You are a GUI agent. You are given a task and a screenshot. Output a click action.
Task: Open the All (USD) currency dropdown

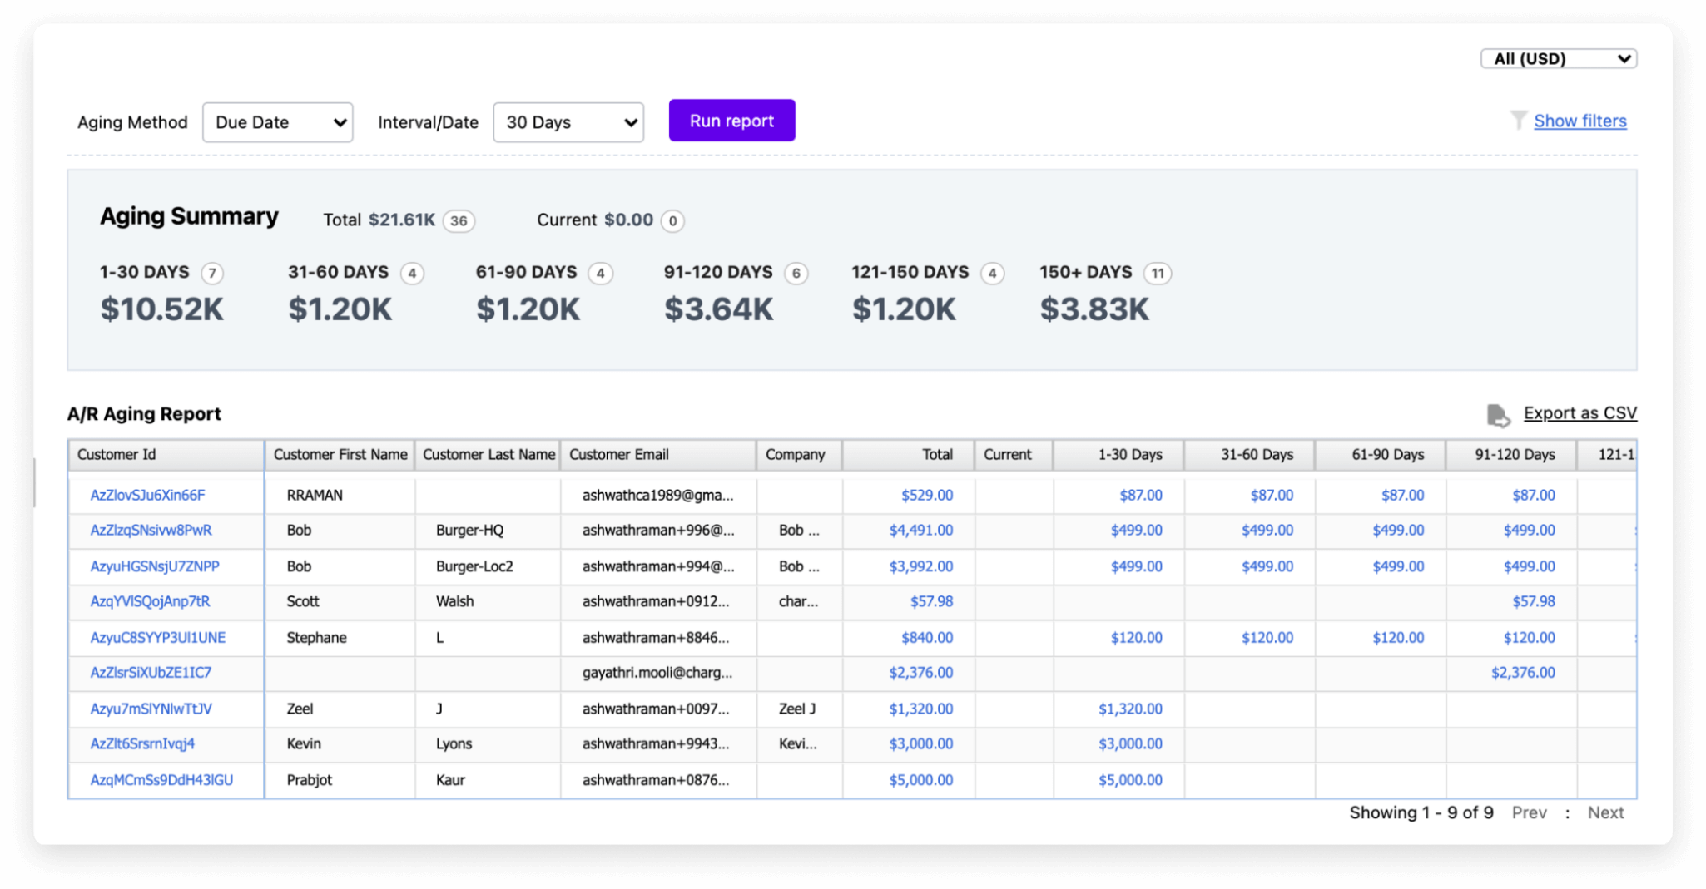(1558, 58)
